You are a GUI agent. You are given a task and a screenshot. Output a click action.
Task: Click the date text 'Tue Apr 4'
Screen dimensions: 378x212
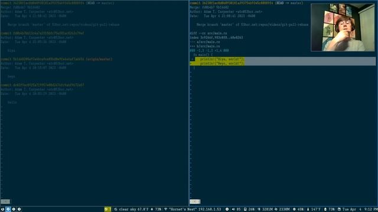point(352,210)
